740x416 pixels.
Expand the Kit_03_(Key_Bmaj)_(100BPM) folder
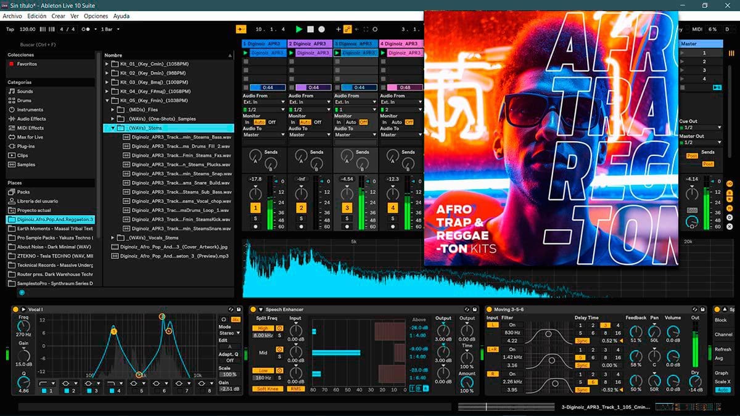[107, 82]
